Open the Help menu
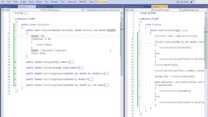 [91, 2]
